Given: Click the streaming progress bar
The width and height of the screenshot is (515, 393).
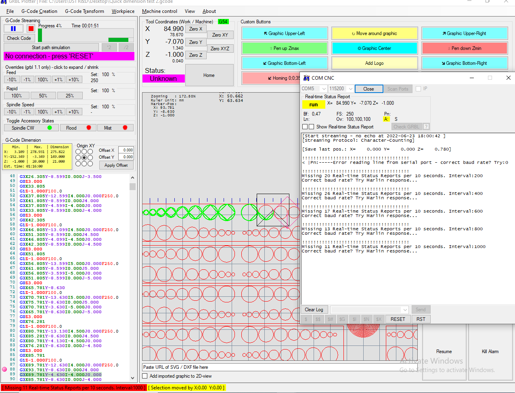Looking at the screenshot, I should tap(86, 35).
